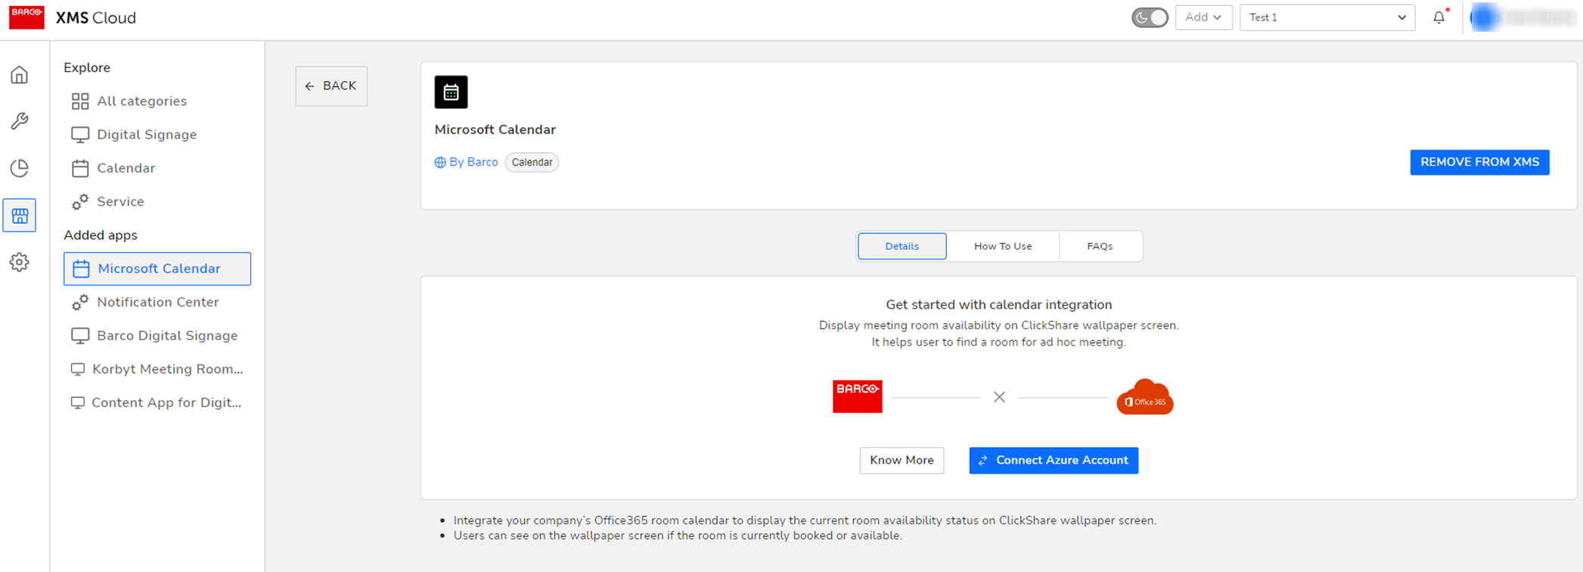The width and height of the screenshot is (1583, 572).
Task: Expand the Add dropdown
Action: click(x=1203, y=17)
